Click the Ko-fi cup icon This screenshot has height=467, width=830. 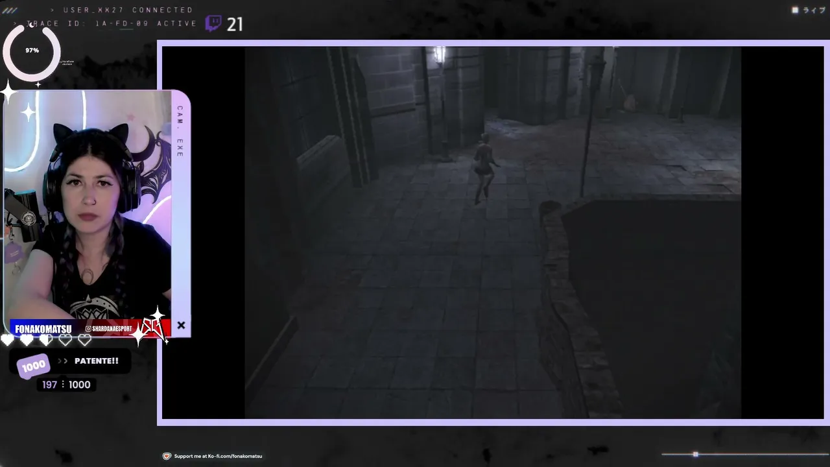click(167, 456)
